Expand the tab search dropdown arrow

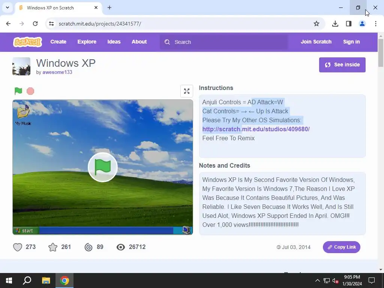(x=7, y=7)
